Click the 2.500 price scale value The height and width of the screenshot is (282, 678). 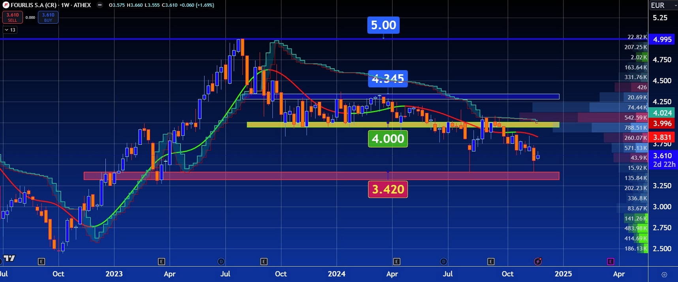pos(662,248)
